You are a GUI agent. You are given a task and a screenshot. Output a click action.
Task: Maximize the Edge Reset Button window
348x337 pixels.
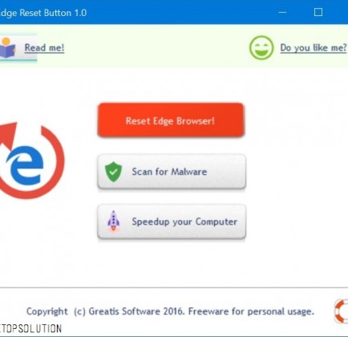(x=318, y=12)
